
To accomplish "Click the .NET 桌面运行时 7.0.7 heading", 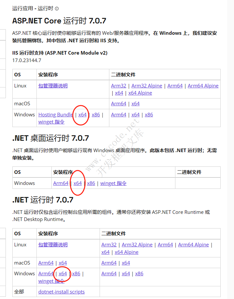I will 51,138.
